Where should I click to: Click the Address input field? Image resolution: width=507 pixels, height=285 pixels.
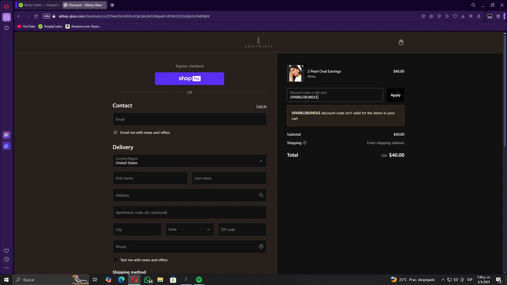[x=190, y=195]
